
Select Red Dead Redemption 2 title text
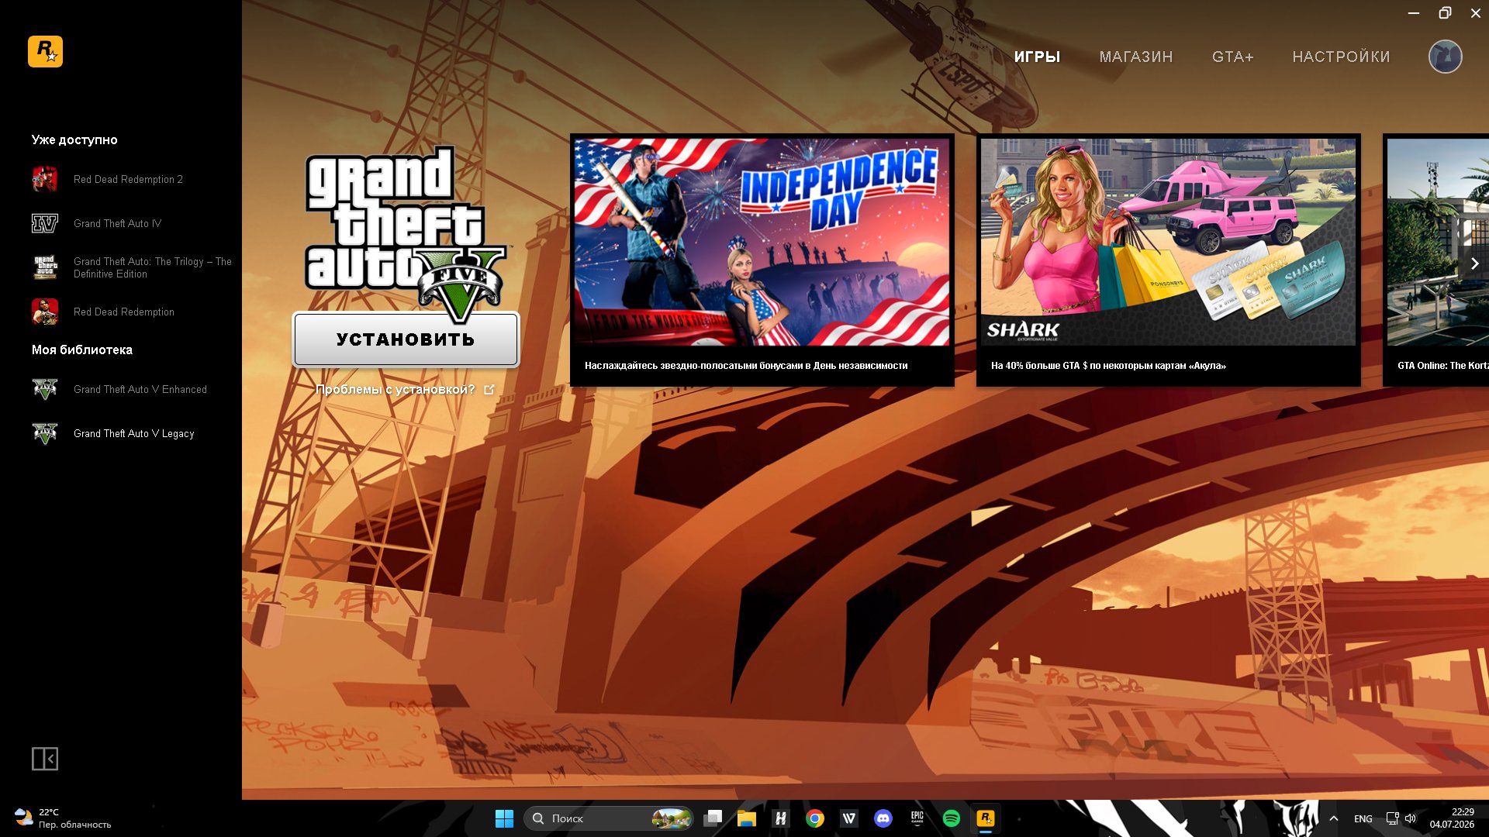tap(129, 179)
